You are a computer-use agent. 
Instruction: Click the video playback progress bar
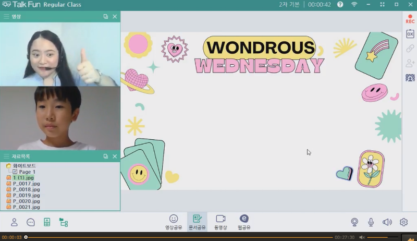(x=177, y=237)
